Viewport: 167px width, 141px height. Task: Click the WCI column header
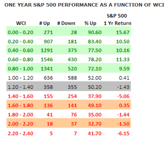coord(21,23)
